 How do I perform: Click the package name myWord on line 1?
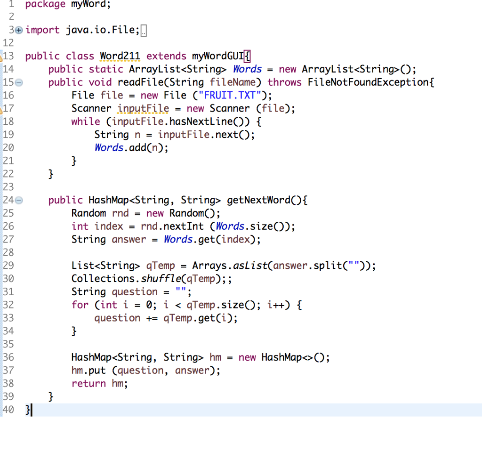point(89,5)
